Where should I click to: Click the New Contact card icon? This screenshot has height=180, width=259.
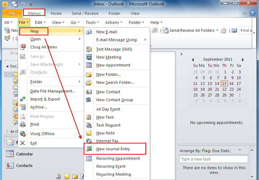click(x=89, y=92)
